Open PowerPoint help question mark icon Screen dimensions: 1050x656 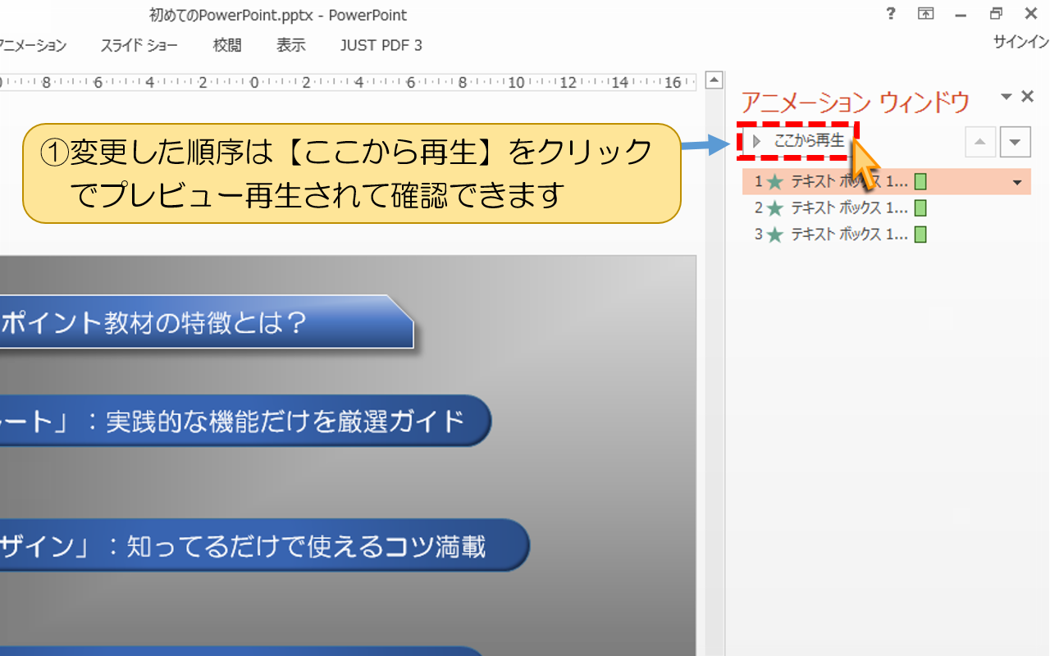pyautogui.click(x=891, y=14)
